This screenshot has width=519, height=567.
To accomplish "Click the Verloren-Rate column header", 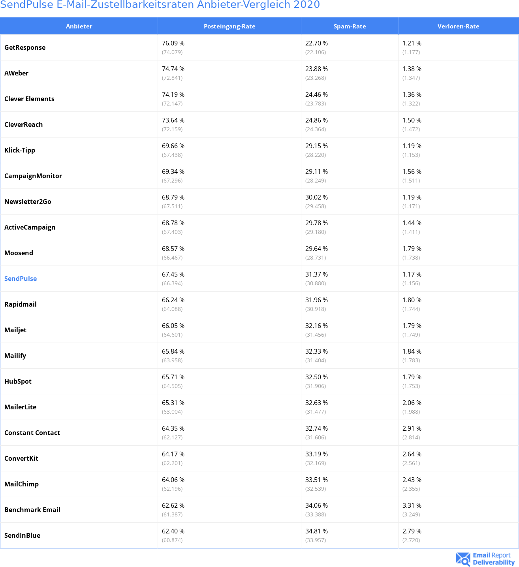I will 458,26.
